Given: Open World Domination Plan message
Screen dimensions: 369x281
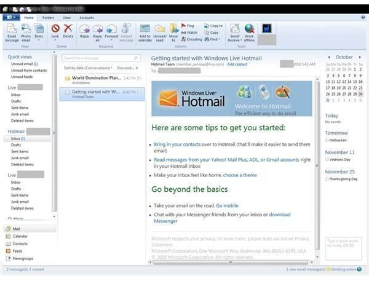Looking at the screenshot, I should (x=102, y=80).
